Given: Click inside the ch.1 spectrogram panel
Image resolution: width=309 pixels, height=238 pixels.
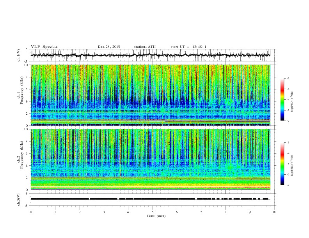Looking at the screenshot, I should coord(150,95).
